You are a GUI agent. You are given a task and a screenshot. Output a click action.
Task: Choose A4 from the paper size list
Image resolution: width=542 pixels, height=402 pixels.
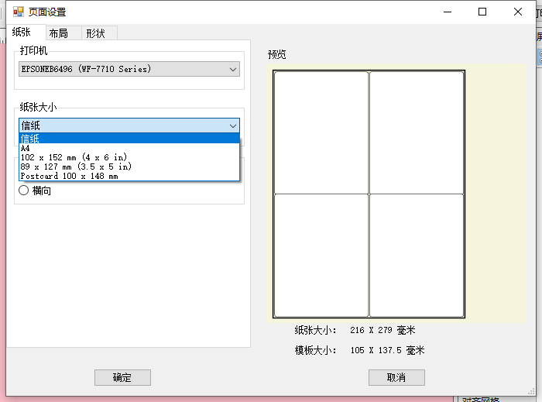coord(26,148)
